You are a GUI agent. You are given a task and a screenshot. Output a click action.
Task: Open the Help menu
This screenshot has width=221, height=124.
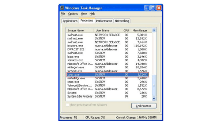[x=92, y=14]
